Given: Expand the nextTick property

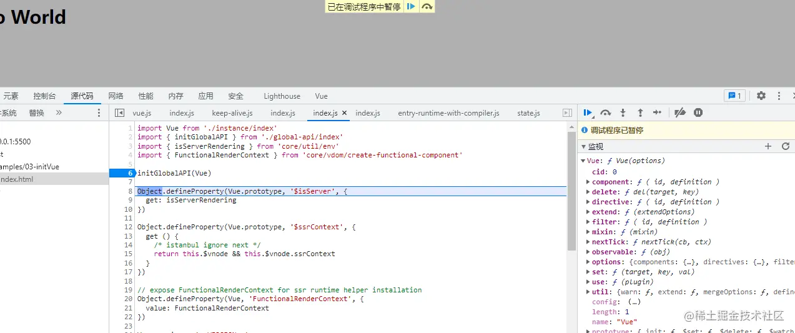Looking at the screenshot, I should [588, 242].
